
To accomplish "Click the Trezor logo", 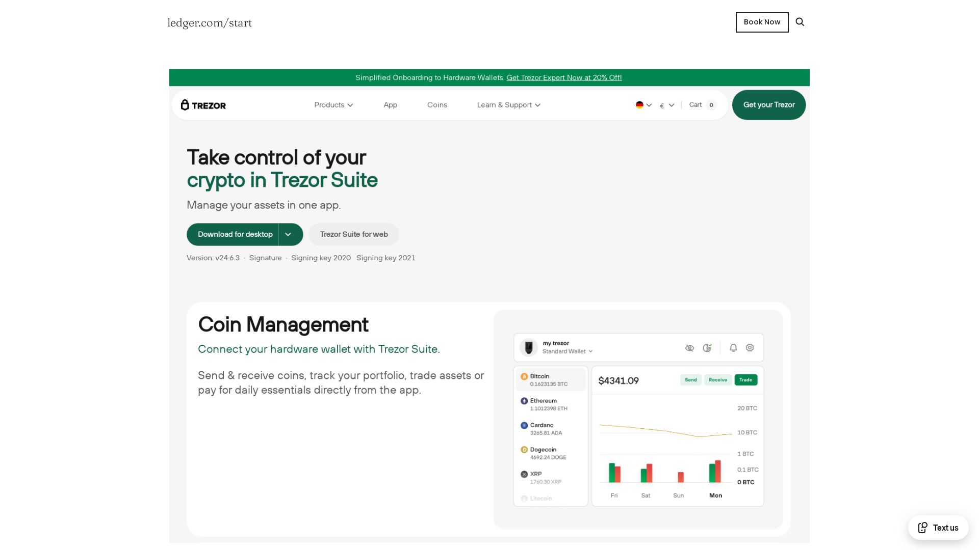I will (x=203, y=105).
